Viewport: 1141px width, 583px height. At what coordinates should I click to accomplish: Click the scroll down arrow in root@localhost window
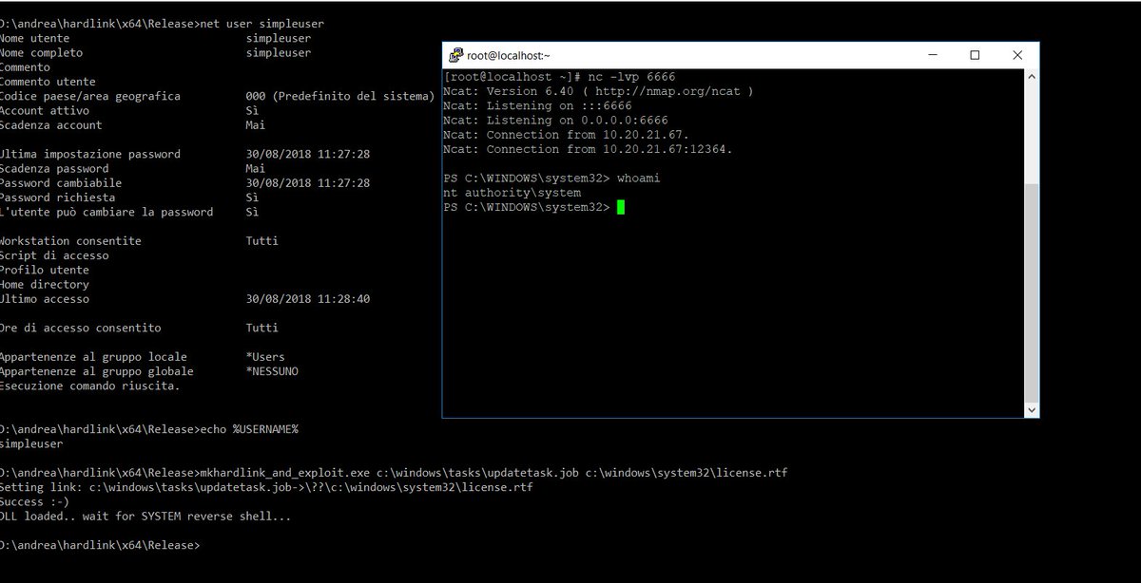pyautogui.click(x=1032, y=409)
